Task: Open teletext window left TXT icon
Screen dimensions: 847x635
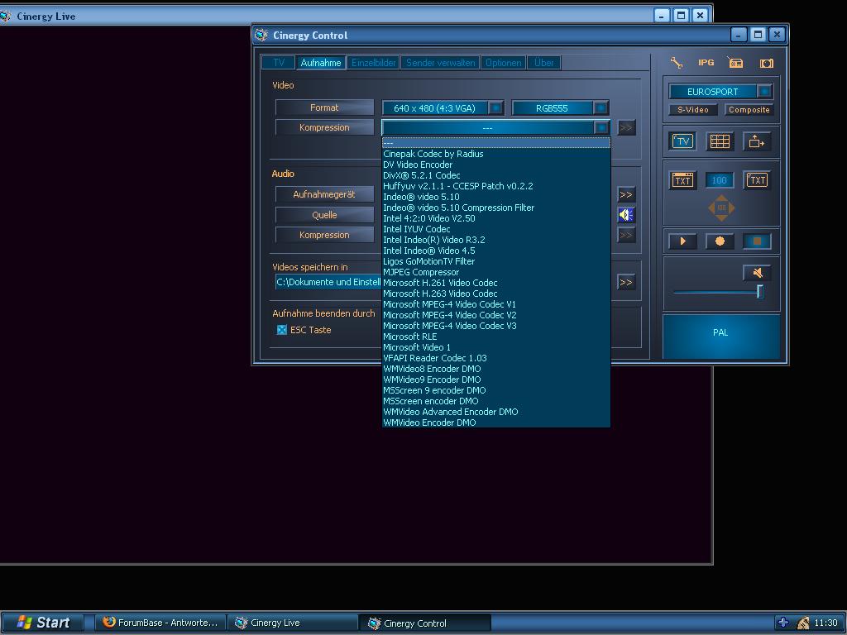Action: (682, 179)
